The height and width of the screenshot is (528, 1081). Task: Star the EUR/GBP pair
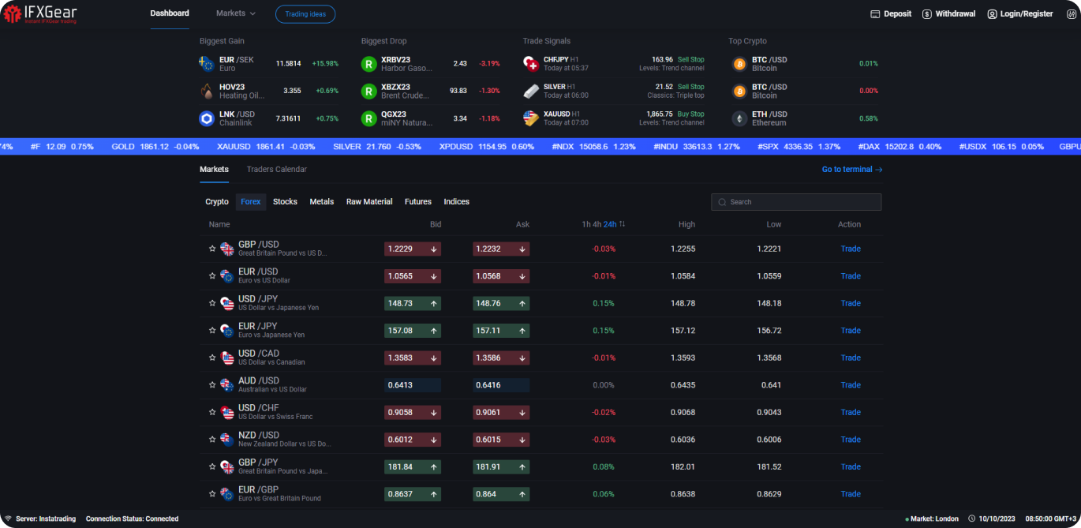click(212, 494)
